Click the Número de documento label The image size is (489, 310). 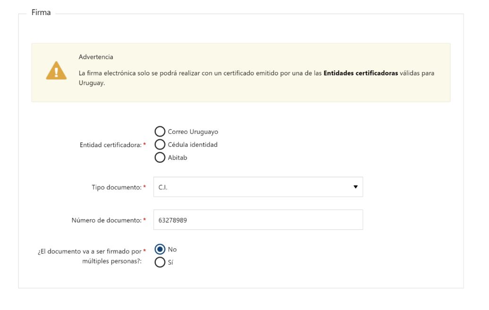[107, 220]
